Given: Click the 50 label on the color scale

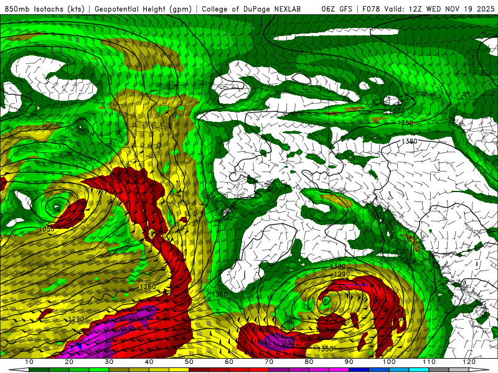Looking at the screenshot, I should pyautogui.click(x=189, y=362).
